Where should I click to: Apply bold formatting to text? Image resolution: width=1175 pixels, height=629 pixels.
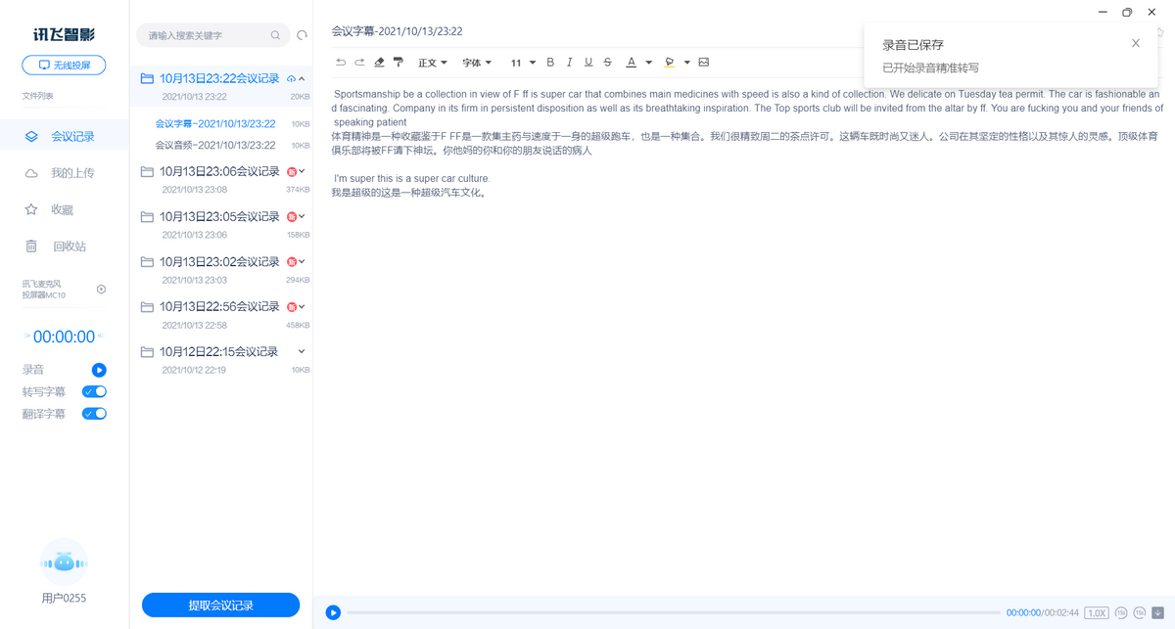550,63
